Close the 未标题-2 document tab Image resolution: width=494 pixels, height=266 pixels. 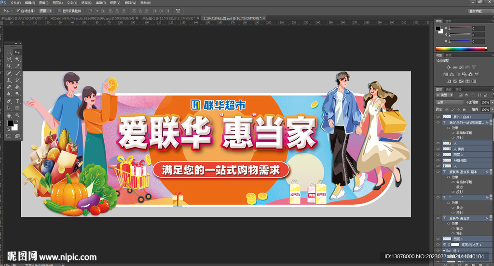coord(198,18)
